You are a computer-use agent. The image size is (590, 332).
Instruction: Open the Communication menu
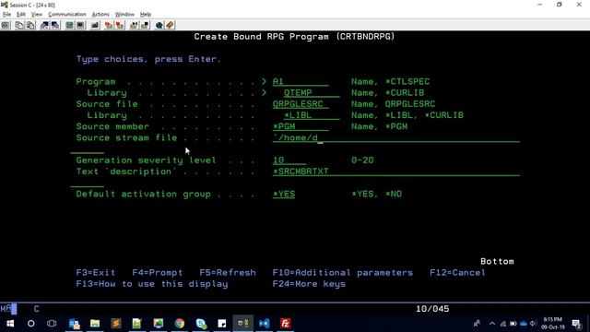coord(67,15)
